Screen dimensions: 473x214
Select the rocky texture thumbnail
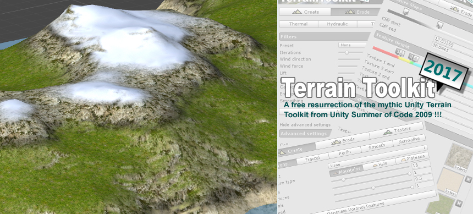click(458, 156)
